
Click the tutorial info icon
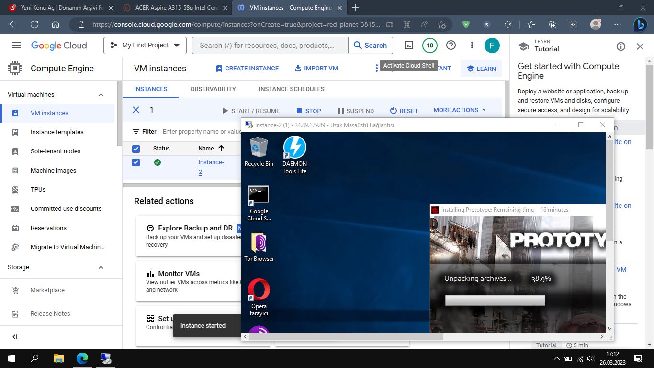click(x=621, y=46)
